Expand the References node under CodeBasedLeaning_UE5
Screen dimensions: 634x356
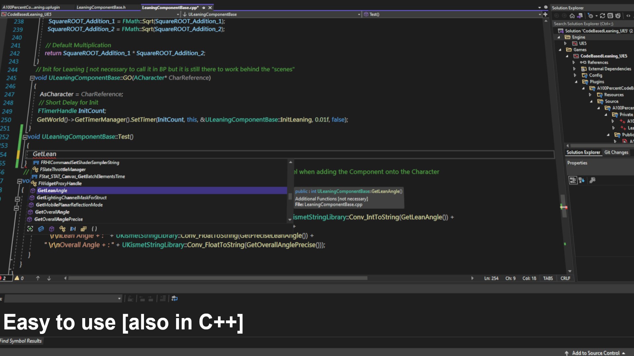click(x=575, y=62)
